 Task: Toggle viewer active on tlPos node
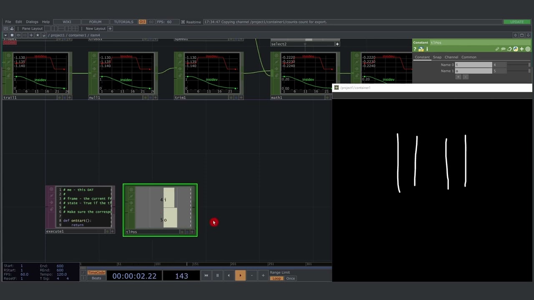[192, 232]
